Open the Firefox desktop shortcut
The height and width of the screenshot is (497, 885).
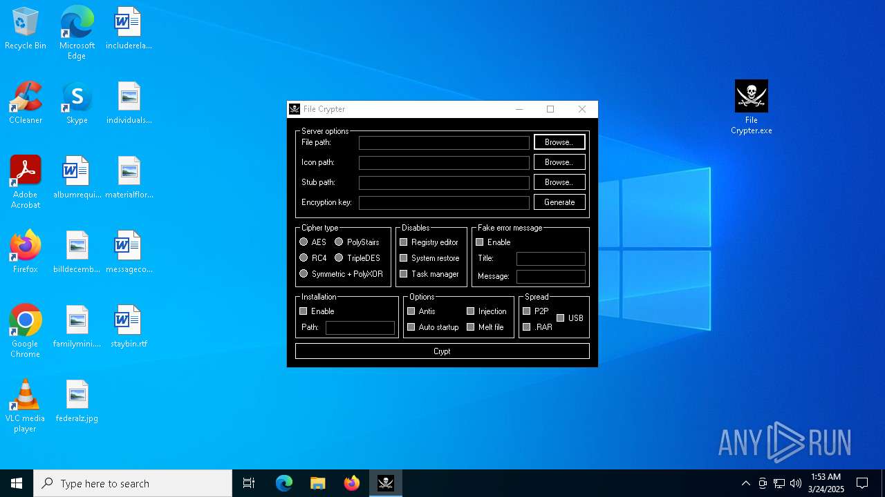click(x=26, y=252)
